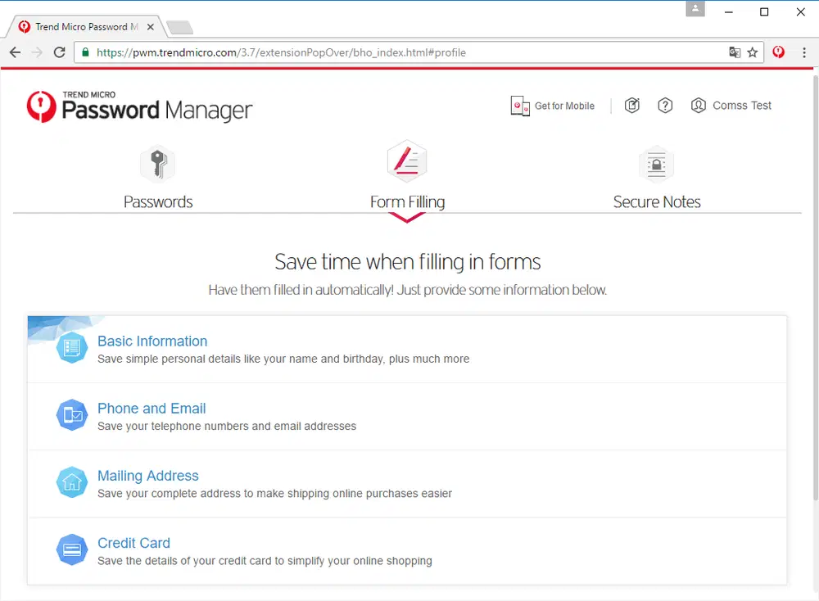
Task: Click the Chrome profile person icon
Action: 695,9
